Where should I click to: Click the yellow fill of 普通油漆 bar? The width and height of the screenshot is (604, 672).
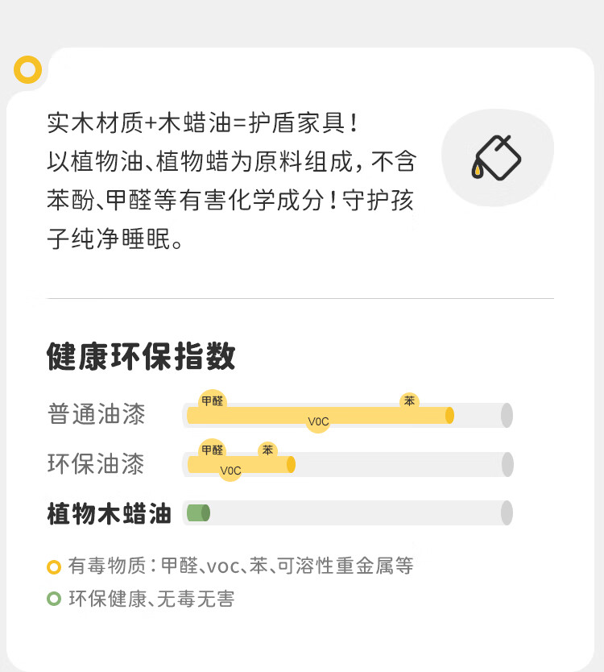pos(321,415)
